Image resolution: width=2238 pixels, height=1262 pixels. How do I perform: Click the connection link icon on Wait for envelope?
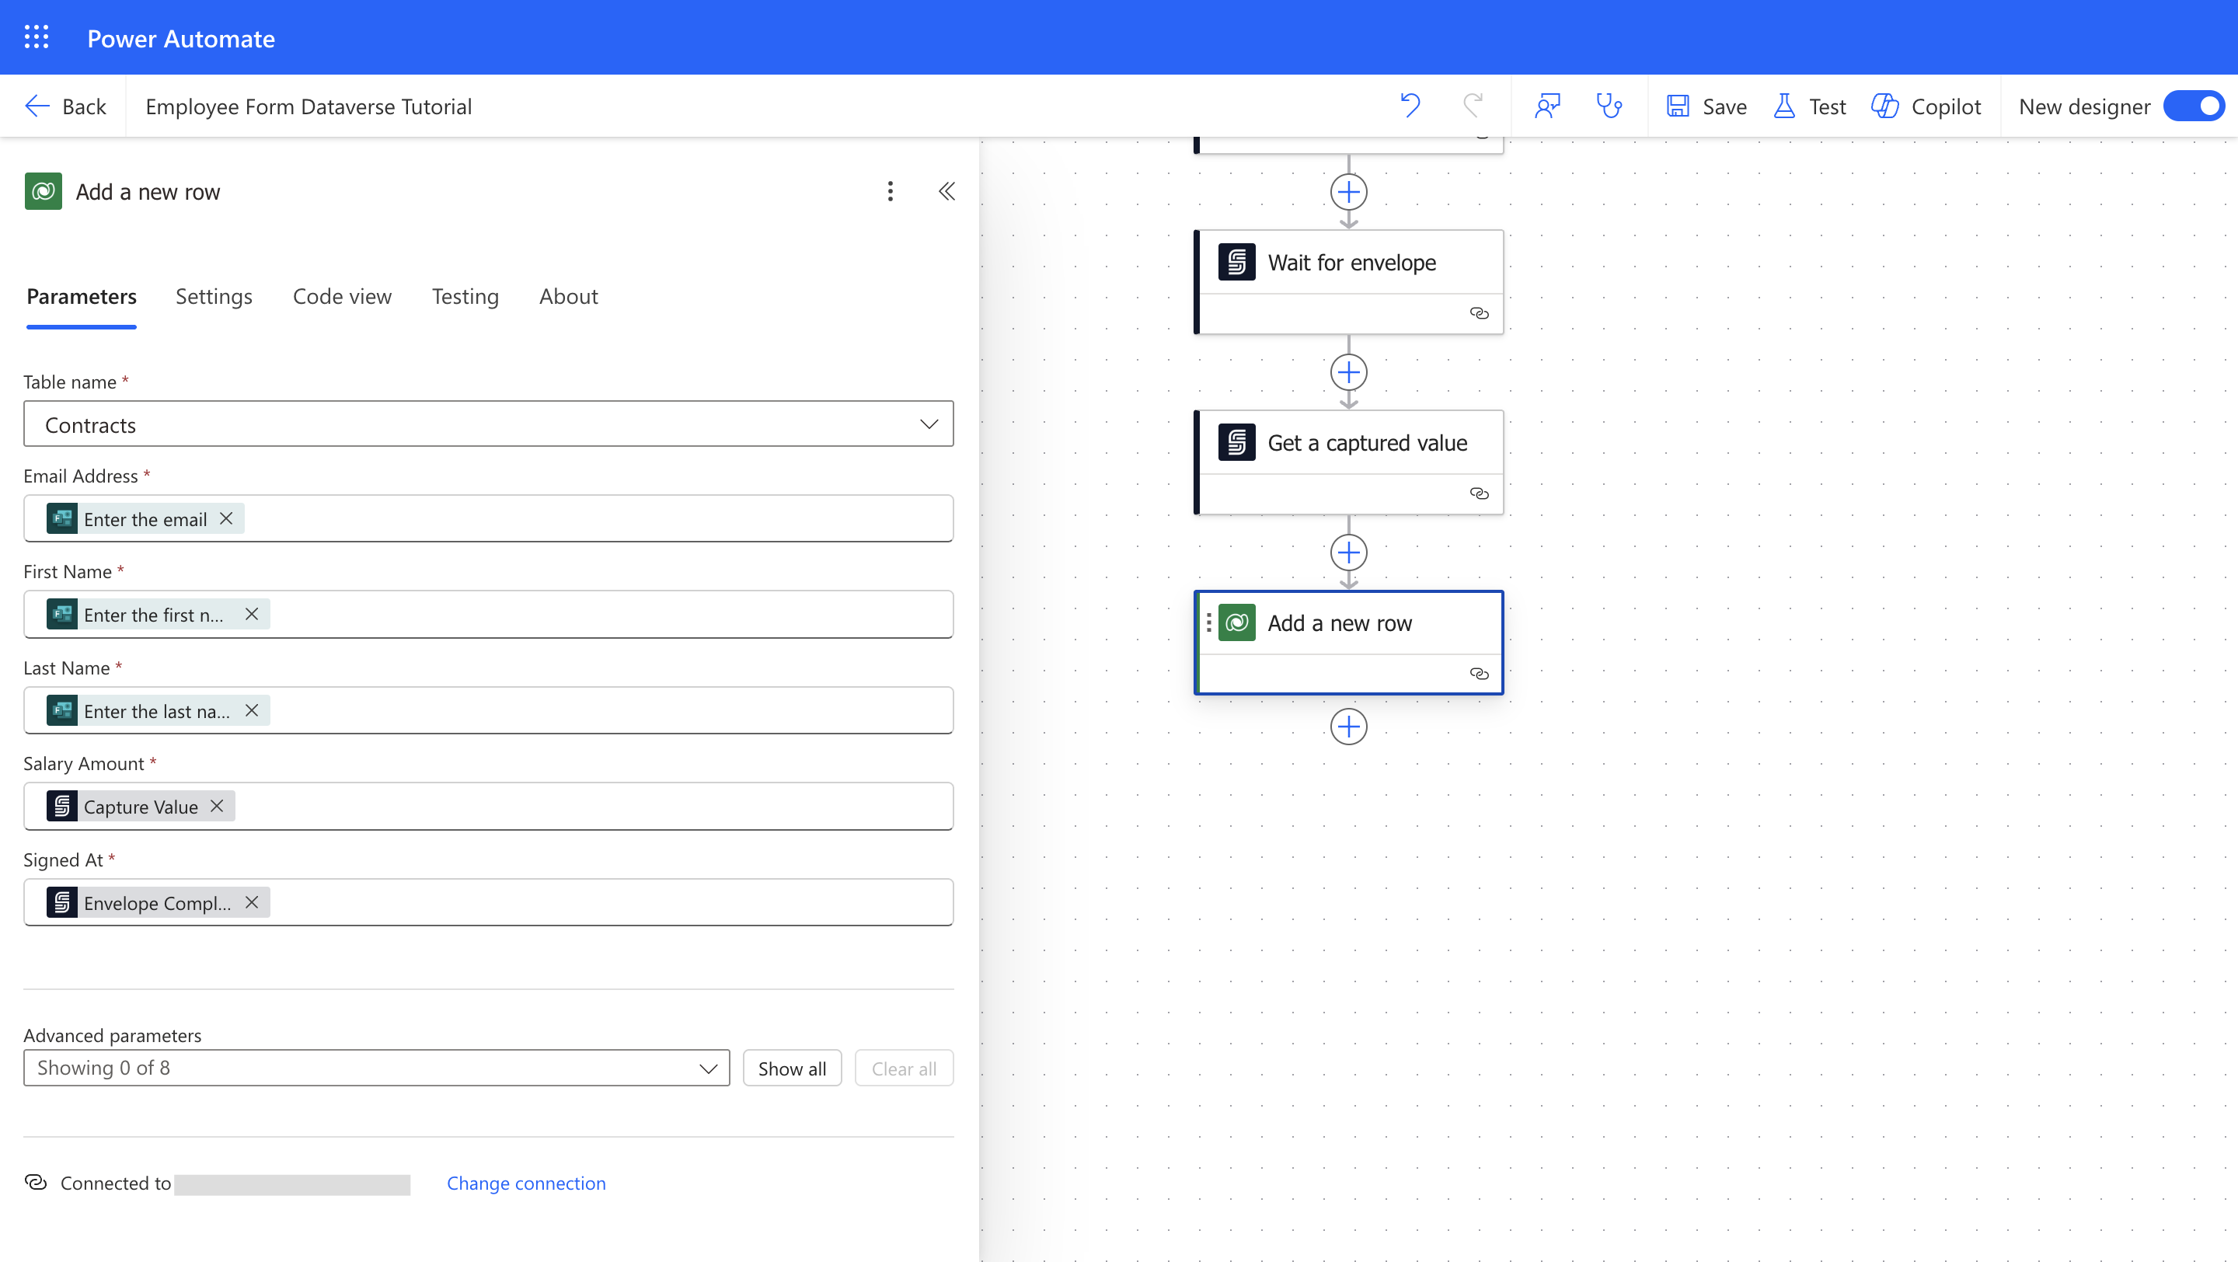(1479, 313)
